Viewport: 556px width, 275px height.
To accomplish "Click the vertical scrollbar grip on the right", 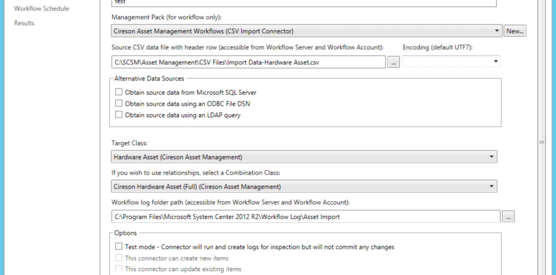I will tap(541, 142).
